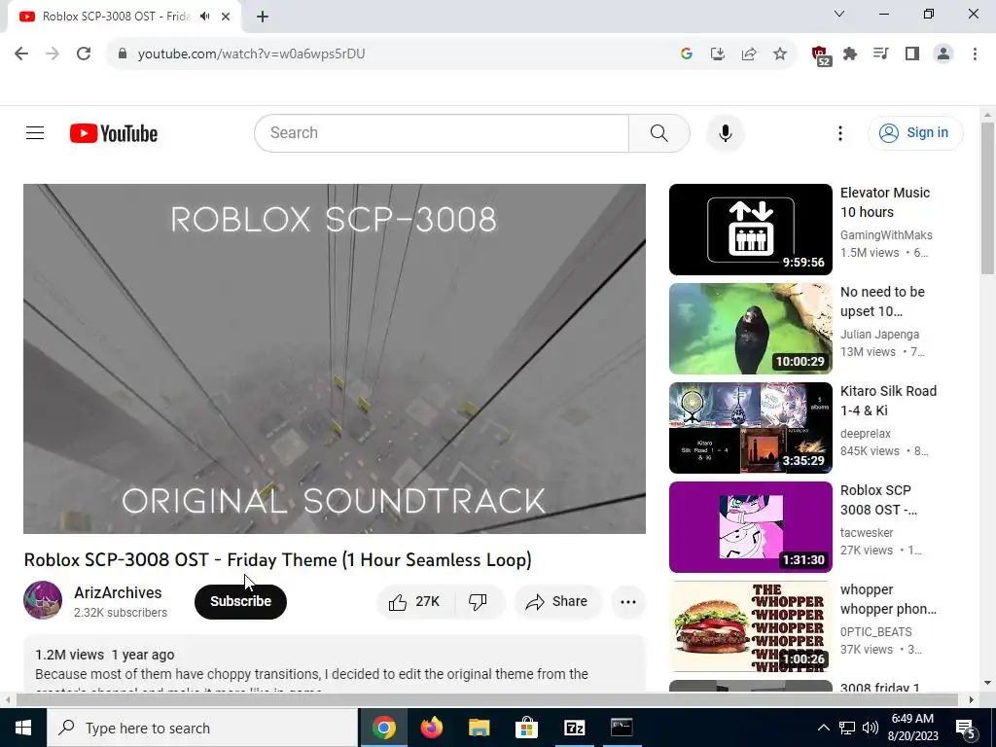Open the seal No need to be upset thumbnail
The image size is (996, 747).
pyautogui.click(x=750, y=329)
